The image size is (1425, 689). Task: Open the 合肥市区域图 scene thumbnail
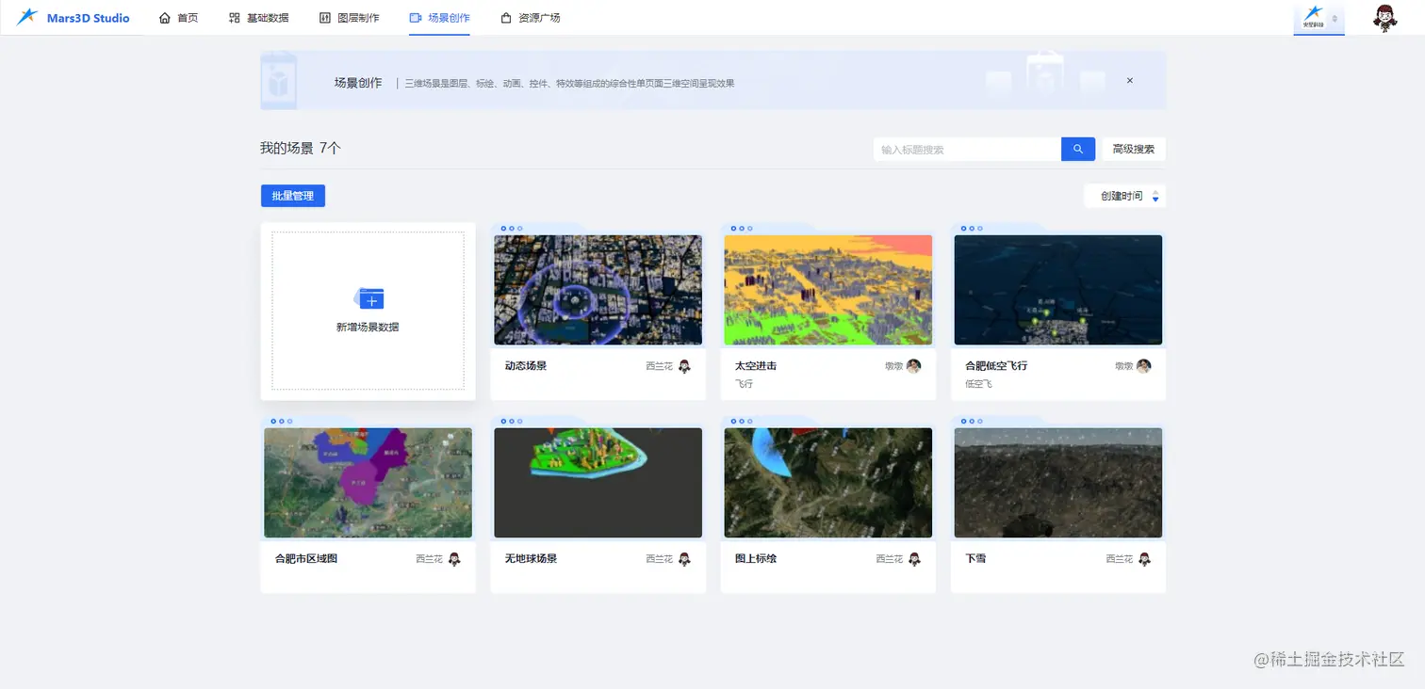(x=369, y=483)
